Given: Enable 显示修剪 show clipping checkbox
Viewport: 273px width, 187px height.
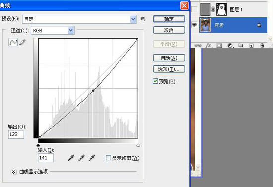Looking at the screenshot, I should tap(108, 158).
